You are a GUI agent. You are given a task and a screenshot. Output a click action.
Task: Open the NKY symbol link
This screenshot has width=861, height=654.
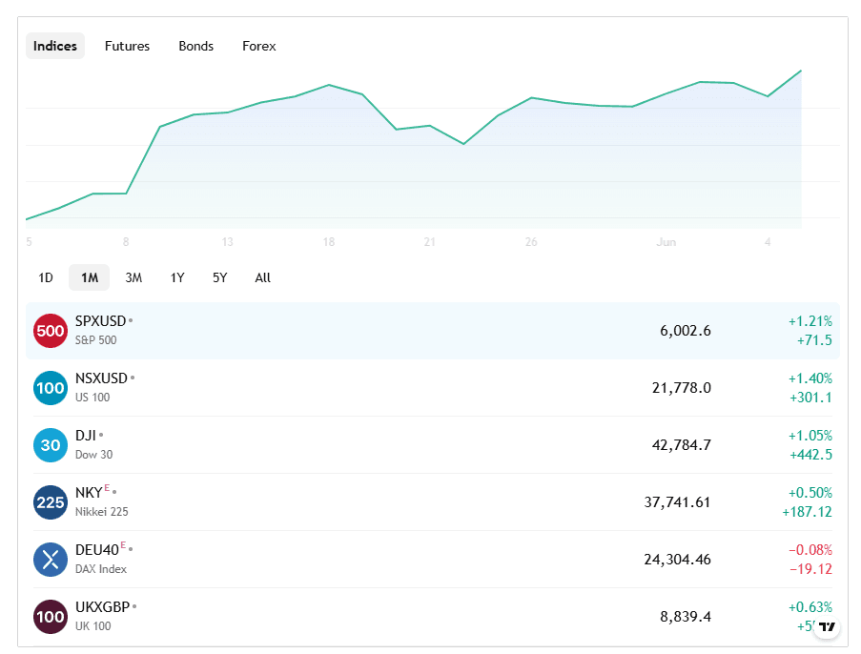pyautogui.click(x=89, y=493)
